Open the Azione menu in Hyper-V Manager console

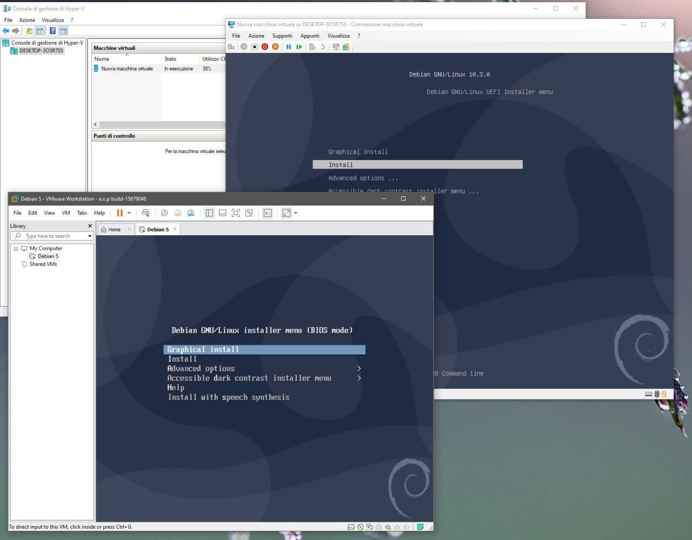[27, 20]
